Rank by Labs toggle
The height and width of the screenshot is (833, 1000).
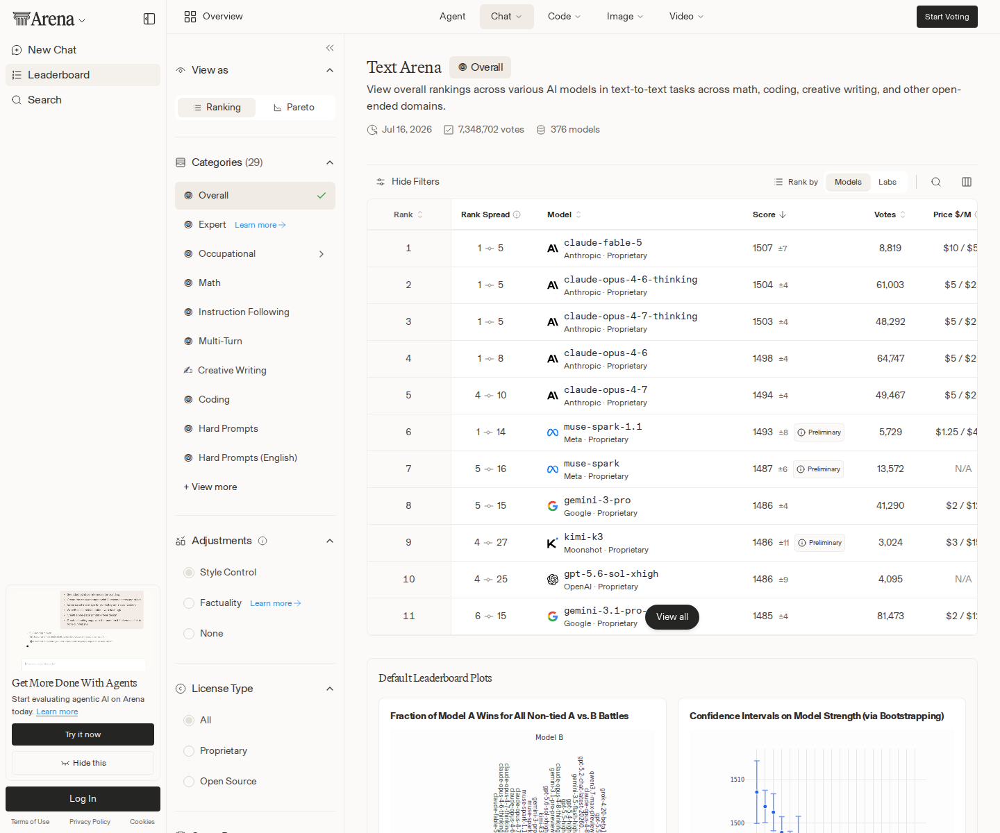coord(887,182)
